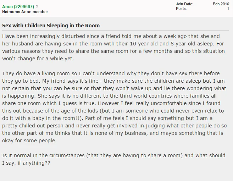Click the words 'won't change for a while yet'

pos(37,59)
